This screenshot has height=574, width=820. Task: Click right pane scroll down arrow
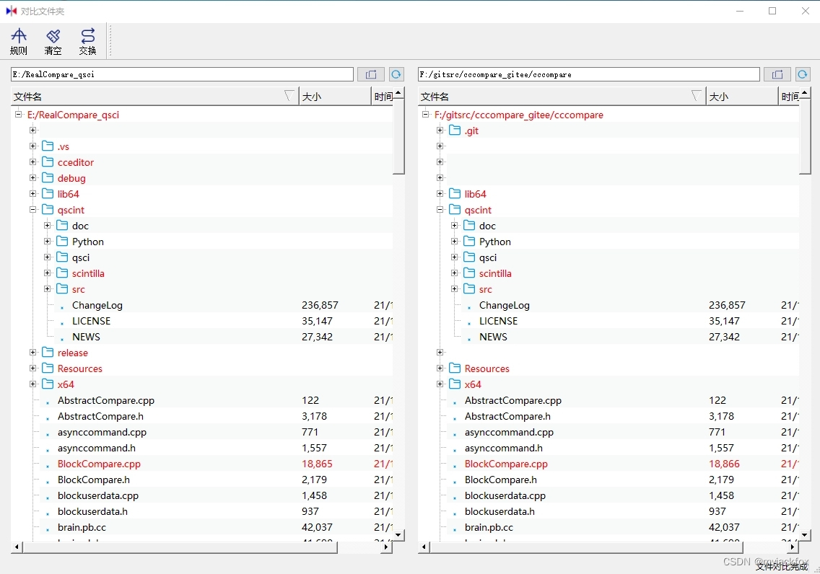[x=806, y=535]
